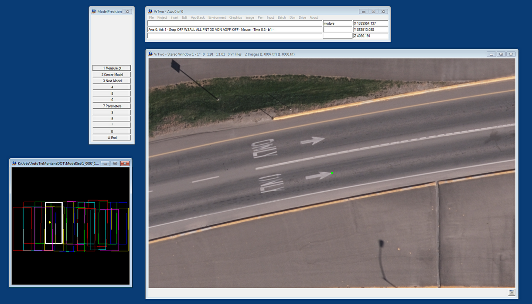
Task: Click the '8' button in ModelPrecision
Action: click(112, 113)
